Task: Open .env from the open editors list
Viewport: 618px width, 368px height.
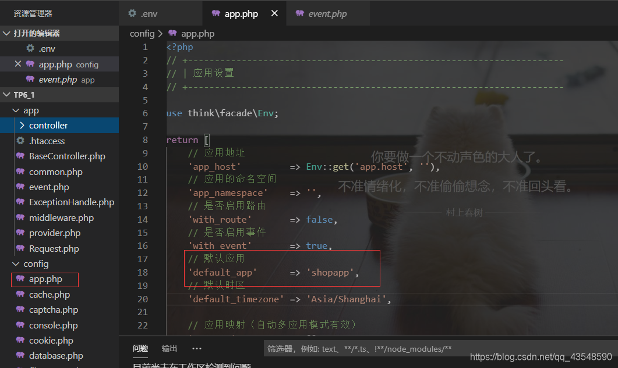Action: pos(59,48)
